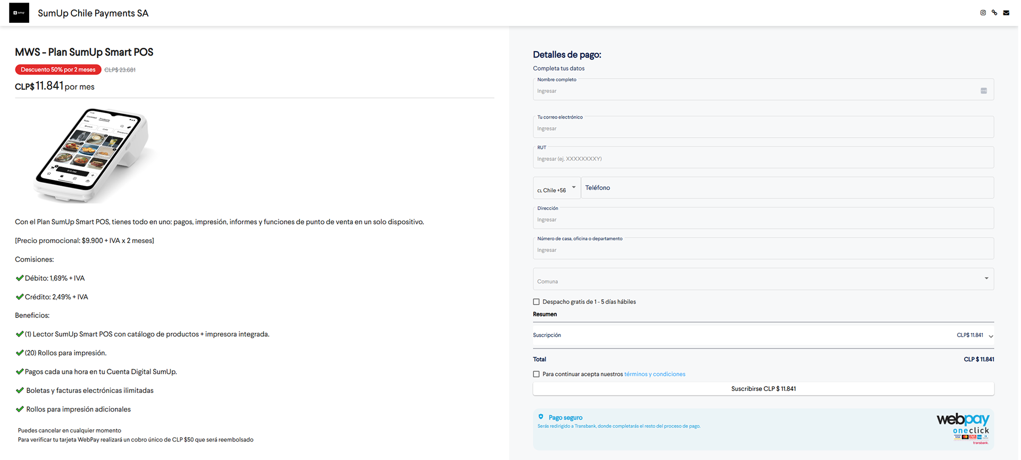The image size is (1021, 460).
Task: Click the strikethrough price CLP$ 23.681
Action: 120,70
